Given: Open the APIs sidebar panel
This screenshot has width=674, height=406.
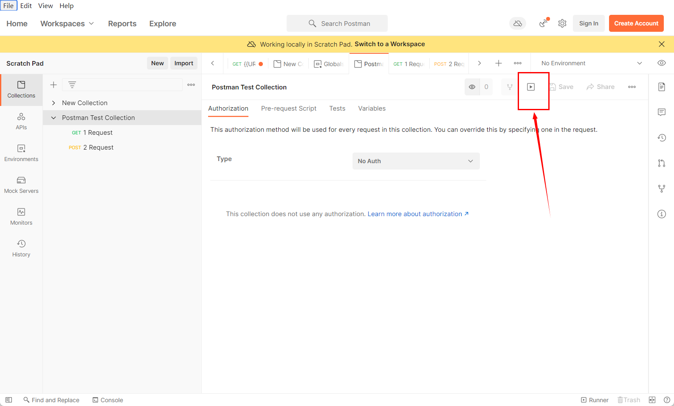Looking at the screenshot, I should [21, 122].
